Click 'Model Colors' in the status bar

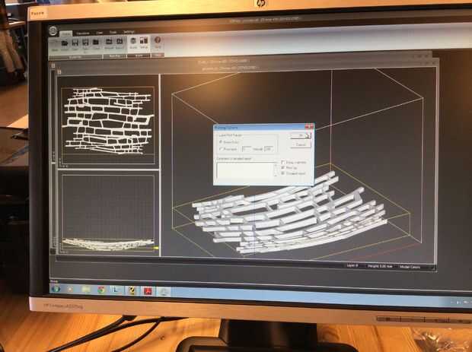click(410, 267)
